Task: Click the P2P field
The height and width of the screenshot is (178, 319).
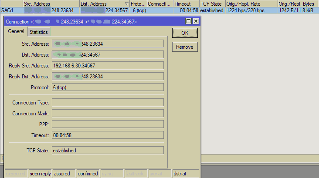Action: (x=108, y=124)
